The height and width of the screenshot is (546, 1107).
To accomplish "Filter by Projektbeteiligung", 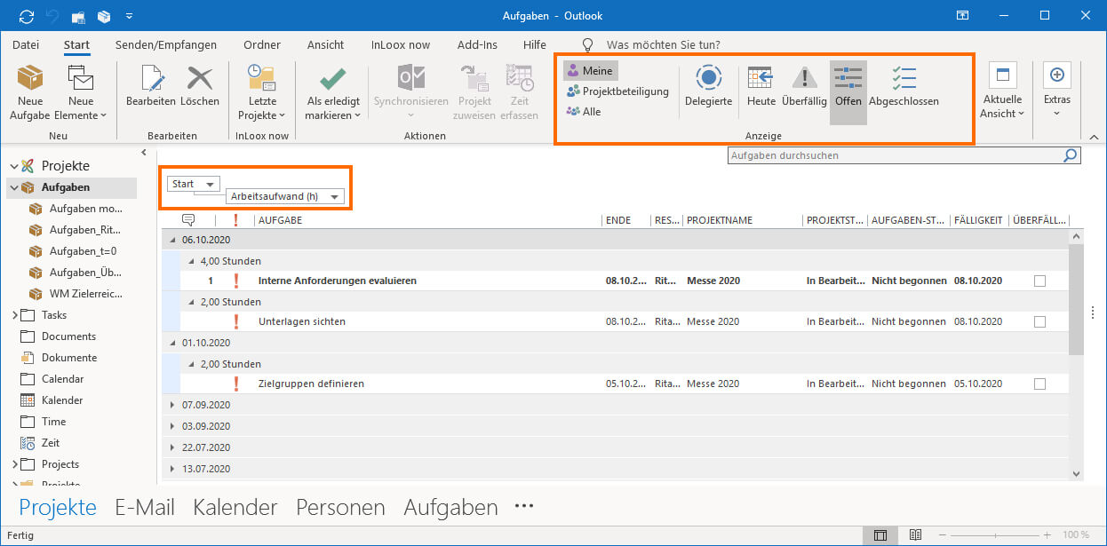I will pyautogui.click(x=618, y=91).
